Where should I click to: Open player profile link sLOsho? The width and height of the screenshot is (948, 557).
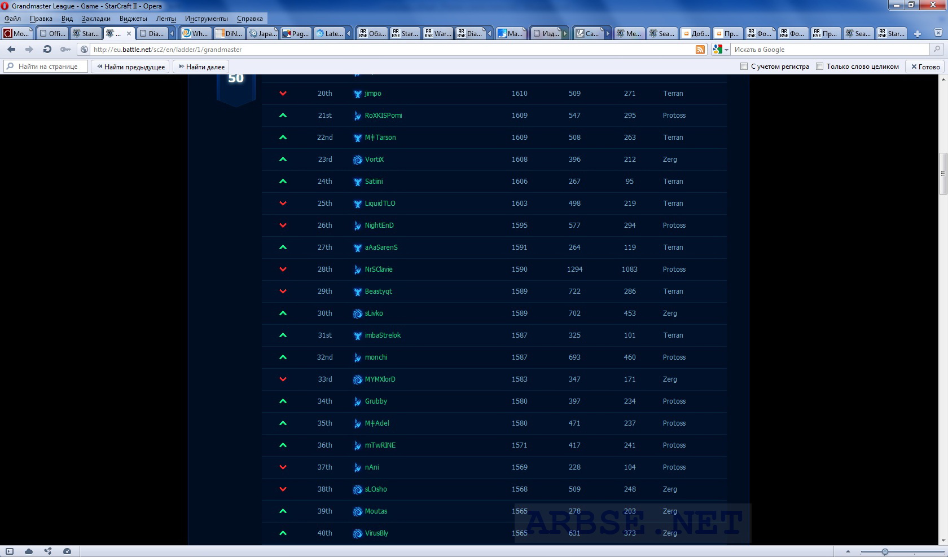pyautogui.click(x=376, y=489)
